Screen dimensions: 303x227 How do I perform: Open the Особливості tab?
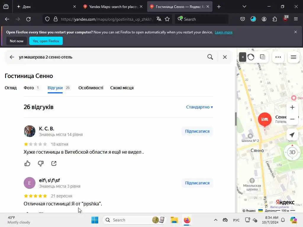click(x=91, y=88)
